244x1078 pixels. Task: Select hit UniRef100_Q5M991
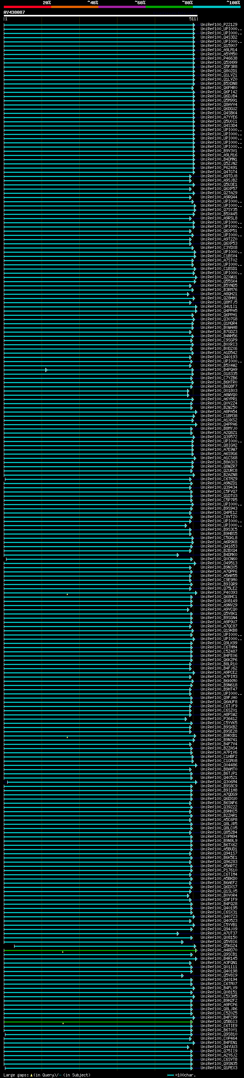218,101
